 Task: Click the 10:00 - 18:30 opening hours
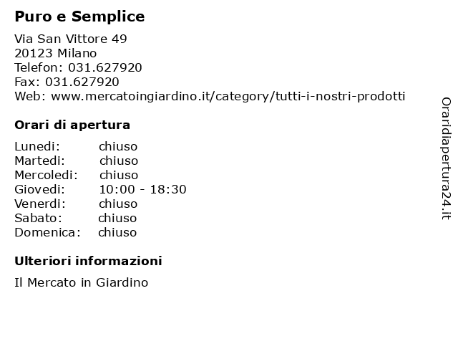pyautogui.click(x=142, y=189)
